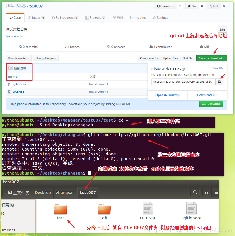Click the commit author avatar

[11, 68]
